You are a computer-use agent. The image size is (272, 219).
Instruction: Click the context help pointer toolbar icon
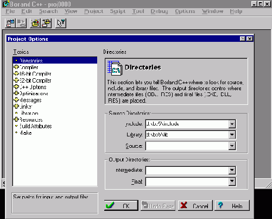tap(61, 23)
